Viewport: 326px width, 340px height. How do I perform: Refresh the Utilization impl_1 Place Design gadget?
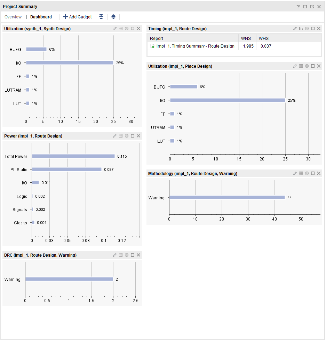[x=307, y=66]
